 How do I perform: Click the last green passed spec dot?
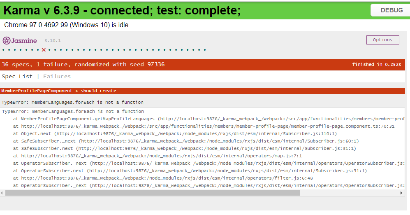205,50
